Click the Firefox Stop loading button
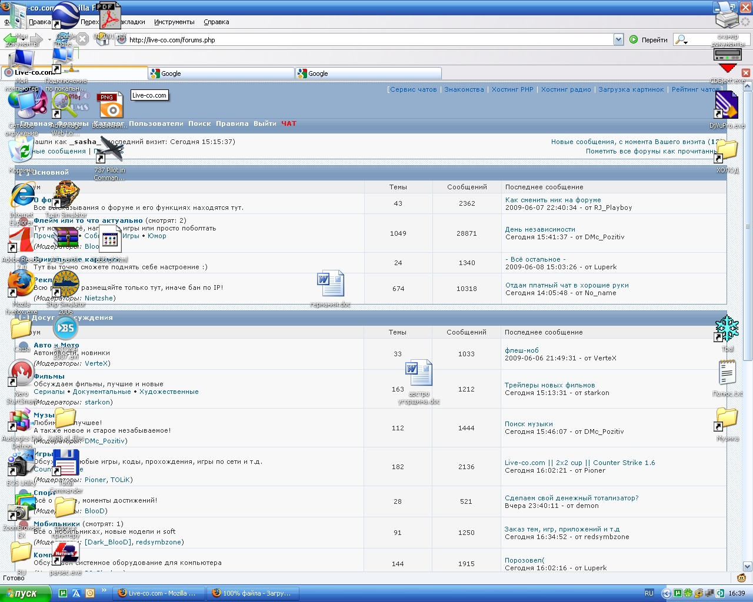Screen dimensions: 753x602 (x=83, y=39)
